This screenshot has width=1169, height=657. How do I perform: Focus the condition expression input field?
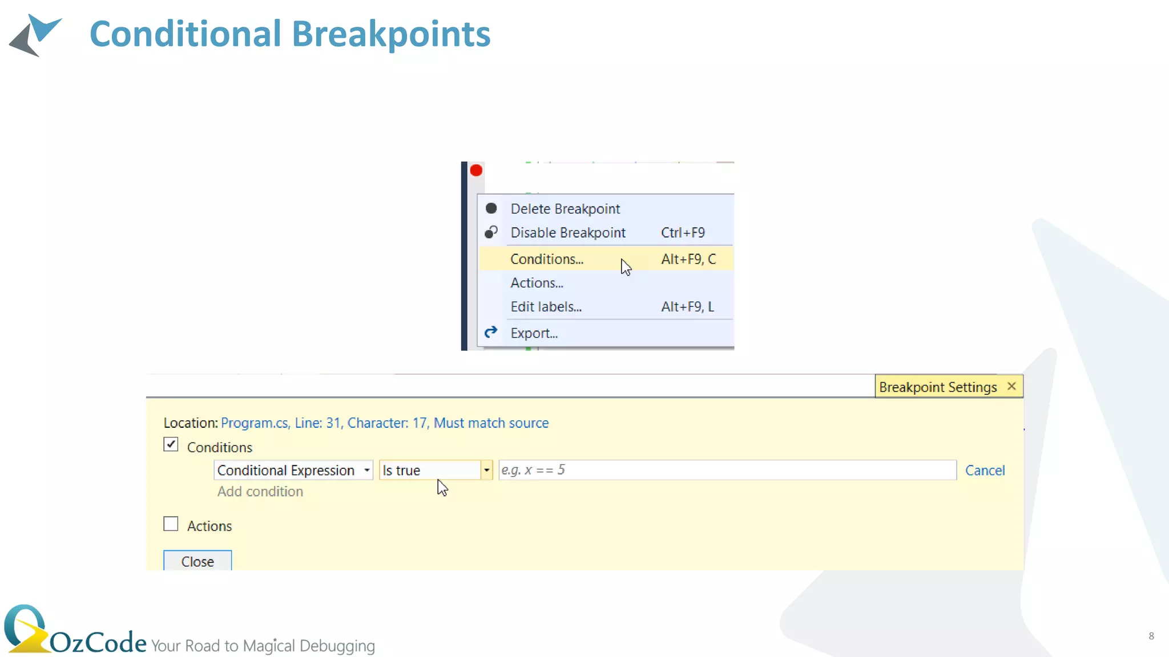pyautogui.click(x=727, y=470)
